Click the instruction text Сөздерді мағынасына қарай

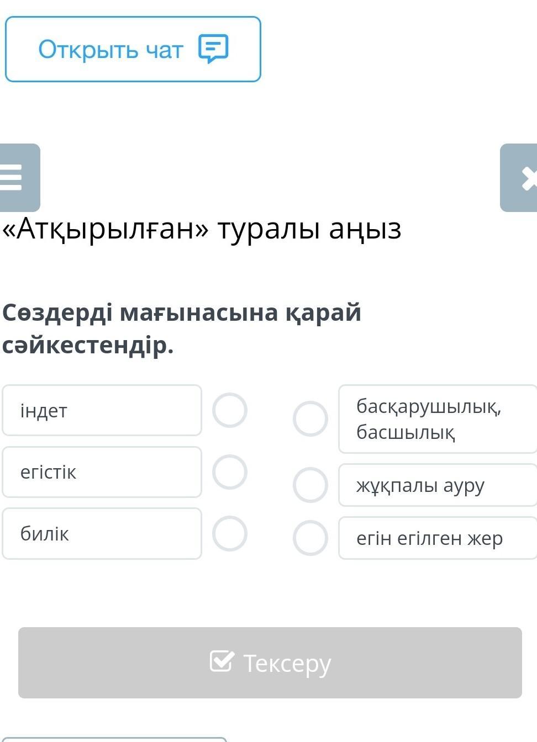[182, 313]
